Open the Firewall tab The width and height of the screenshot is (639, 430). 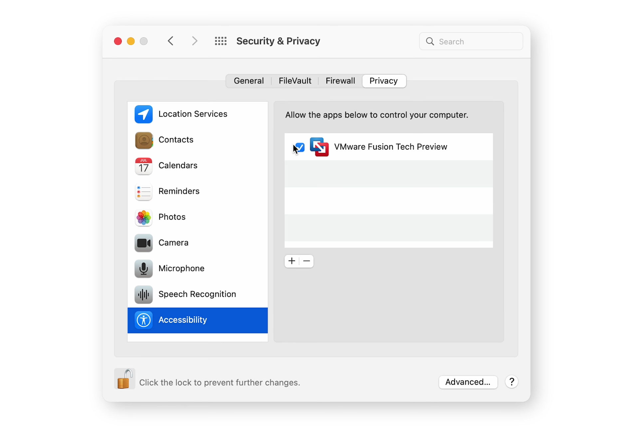tap(340, 81)
